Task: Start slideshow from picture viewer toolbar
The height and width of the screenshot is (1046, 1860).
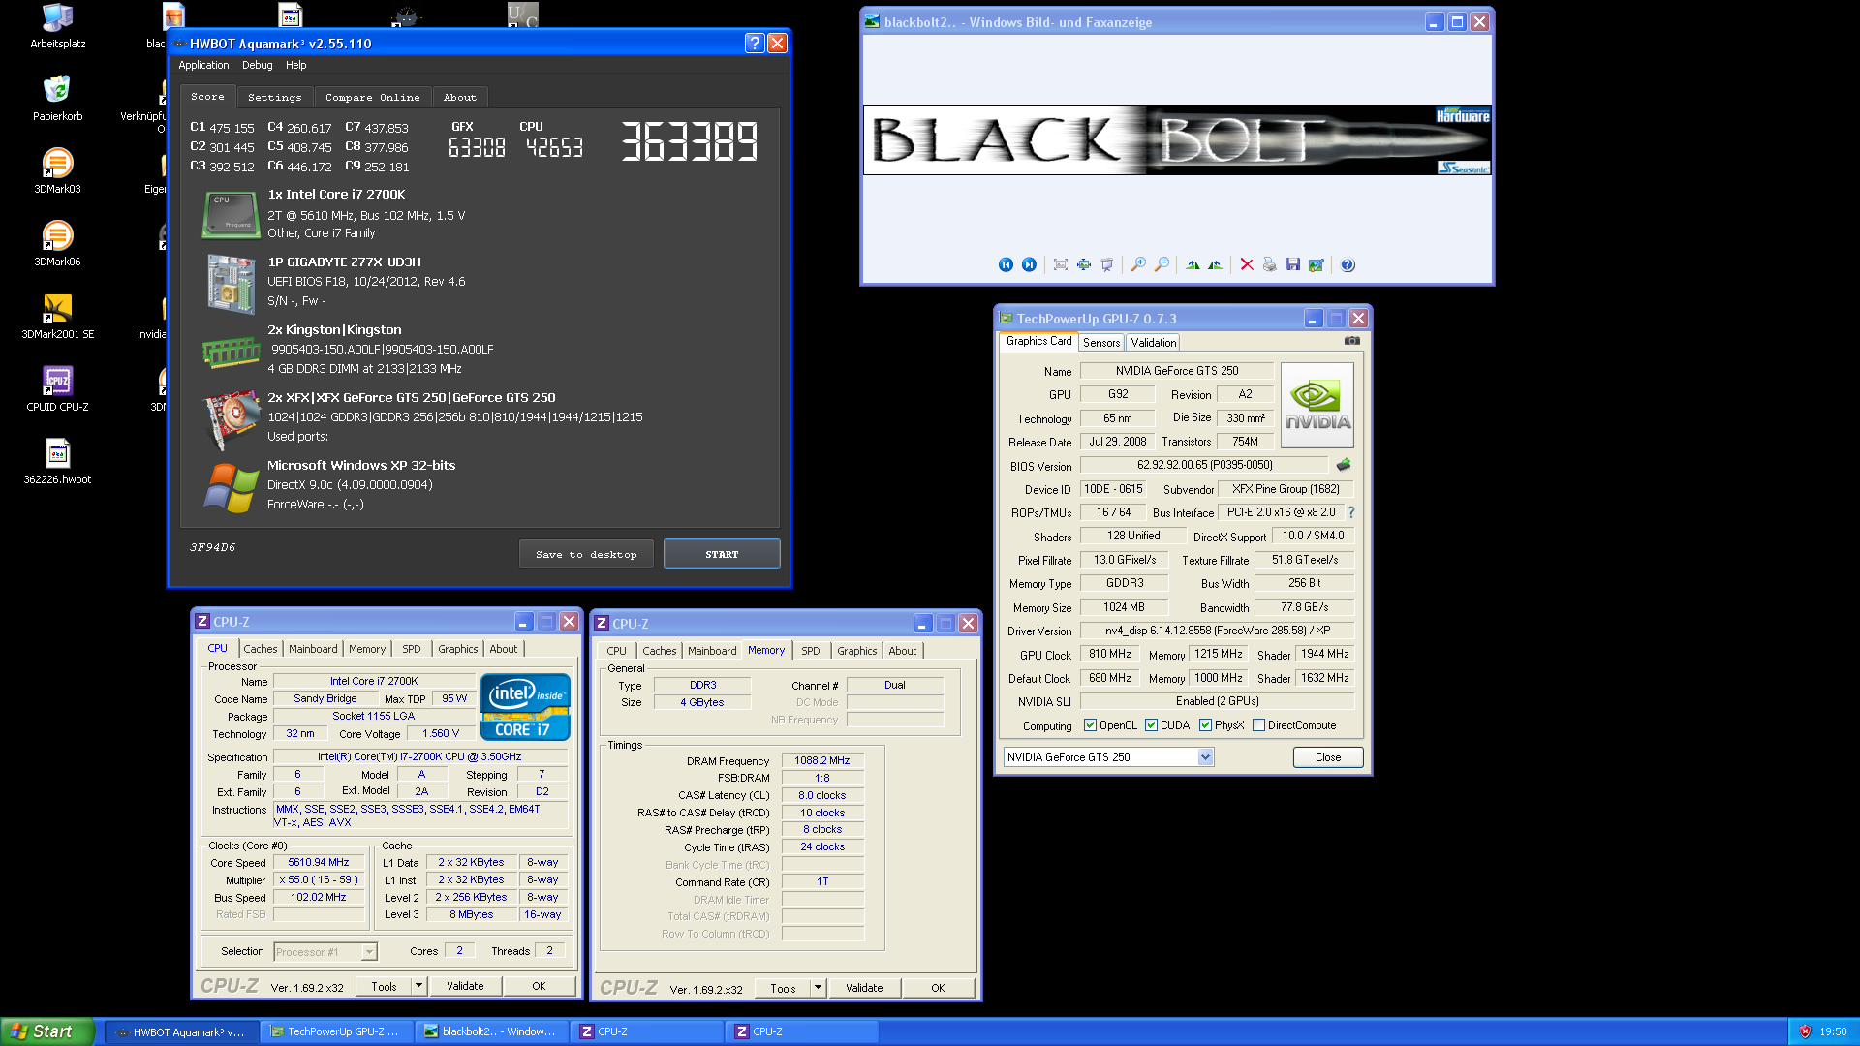Action: click(1107, 264)
